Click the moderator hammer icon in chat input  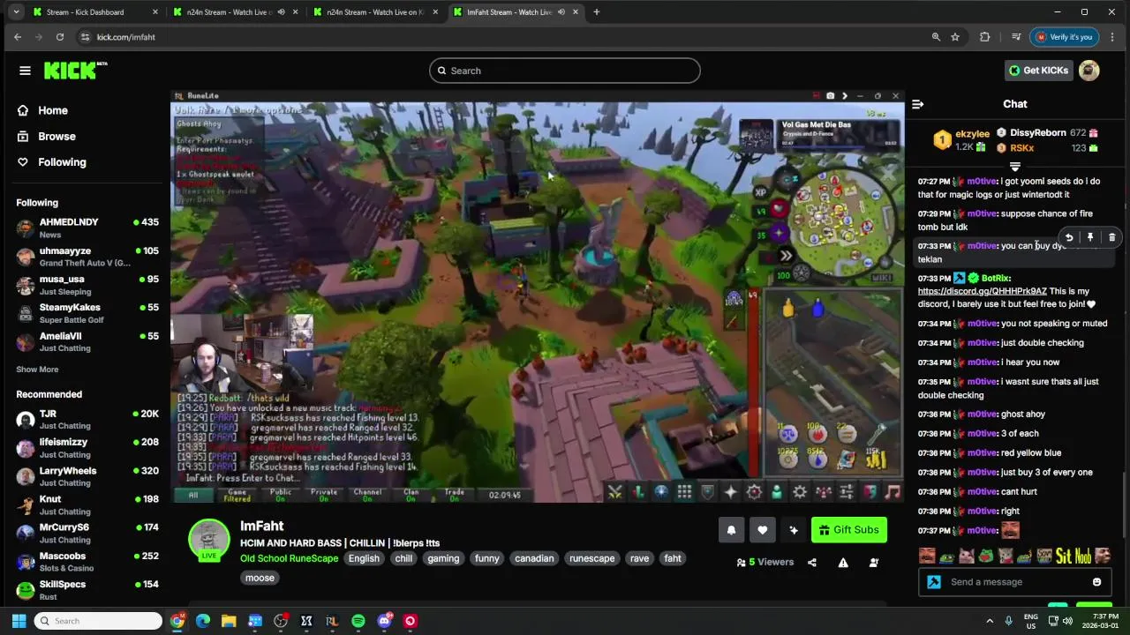click(x=934, y=582)
